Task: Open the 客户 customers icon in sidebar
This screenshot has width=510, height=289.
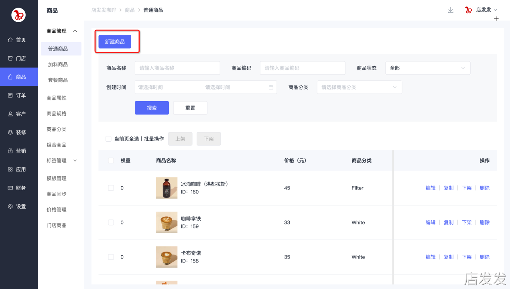Action: pos(10,114)
